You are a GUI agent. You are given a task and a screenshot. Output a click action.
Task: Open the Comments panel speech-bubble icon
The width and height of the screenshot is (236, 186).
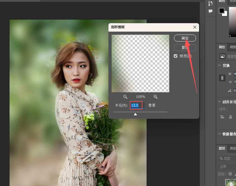click(210, 11)
